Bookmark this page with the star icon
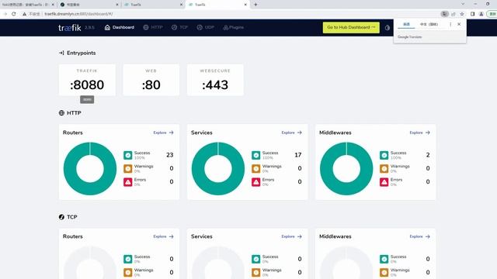The width and height of the screenshot is (497, 279). coord(462,14)
